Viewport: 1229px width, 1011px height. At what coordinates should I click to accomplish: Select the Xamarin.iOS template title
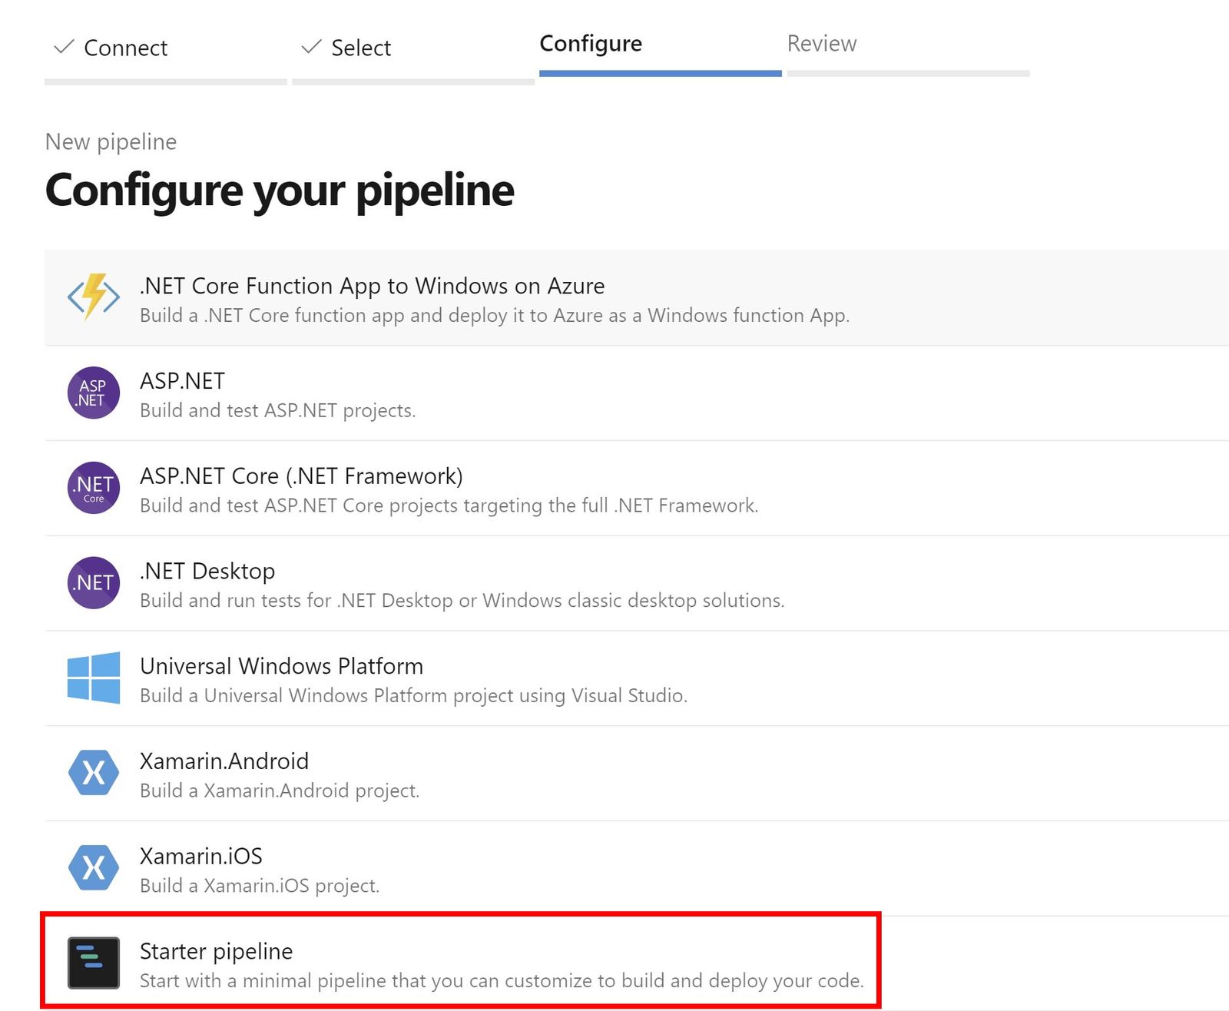[201, 856]
